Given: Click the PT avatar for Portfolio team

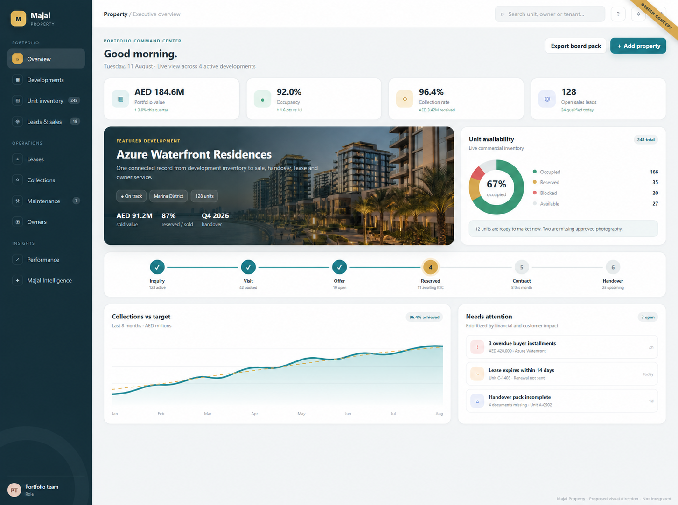Looking at the screenshot, I should [14, 490].
